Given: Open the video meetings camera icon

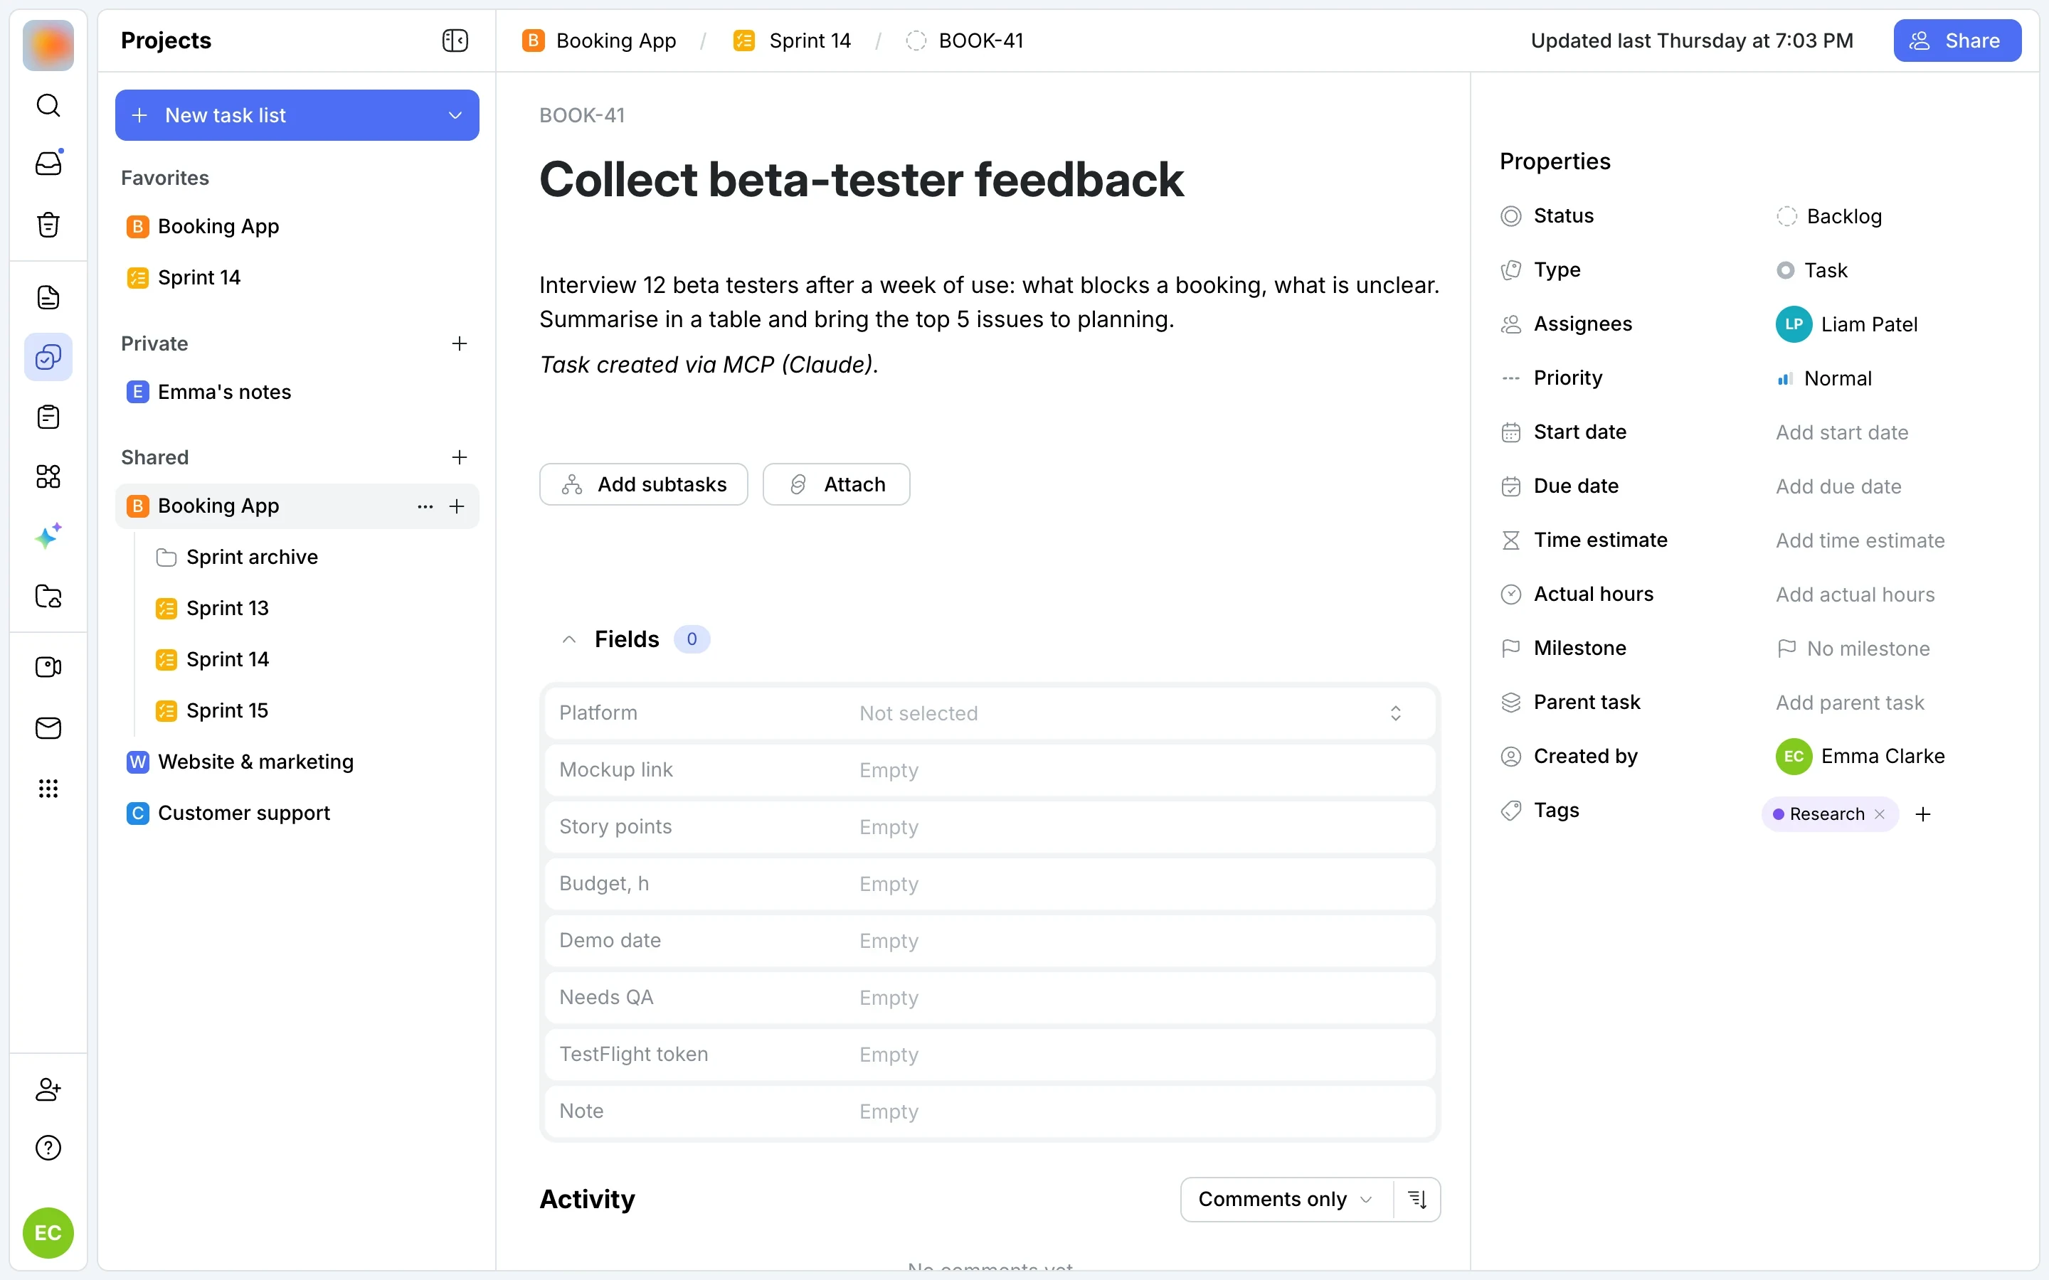Looking at the screenshot, I should (x=48, y=667).
